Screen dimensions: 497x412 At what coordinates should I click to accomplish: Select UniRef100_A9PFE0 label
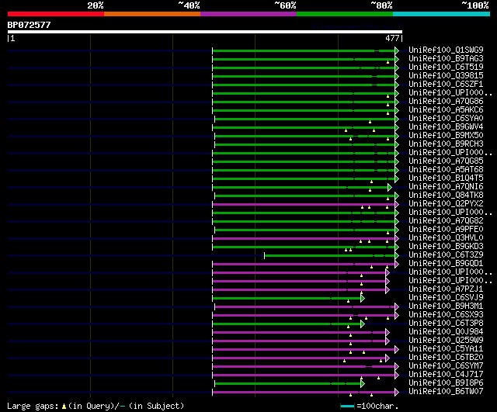click(x=446, y=230)
